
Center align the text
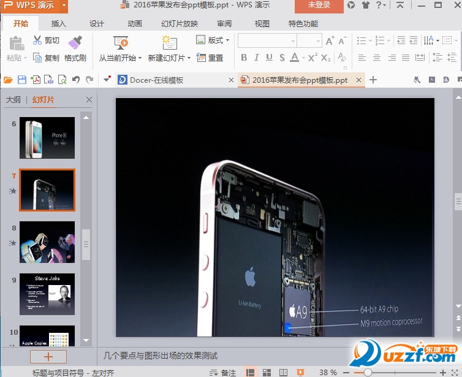(377, 58)
